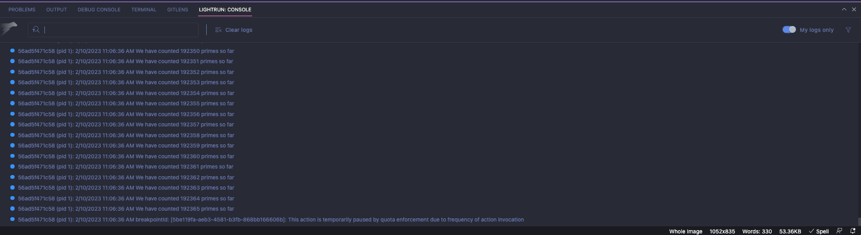Switch to the Problems tab
Image resolution: width=861 pixels, height=235 pixels.
click(x=22, y=10)
